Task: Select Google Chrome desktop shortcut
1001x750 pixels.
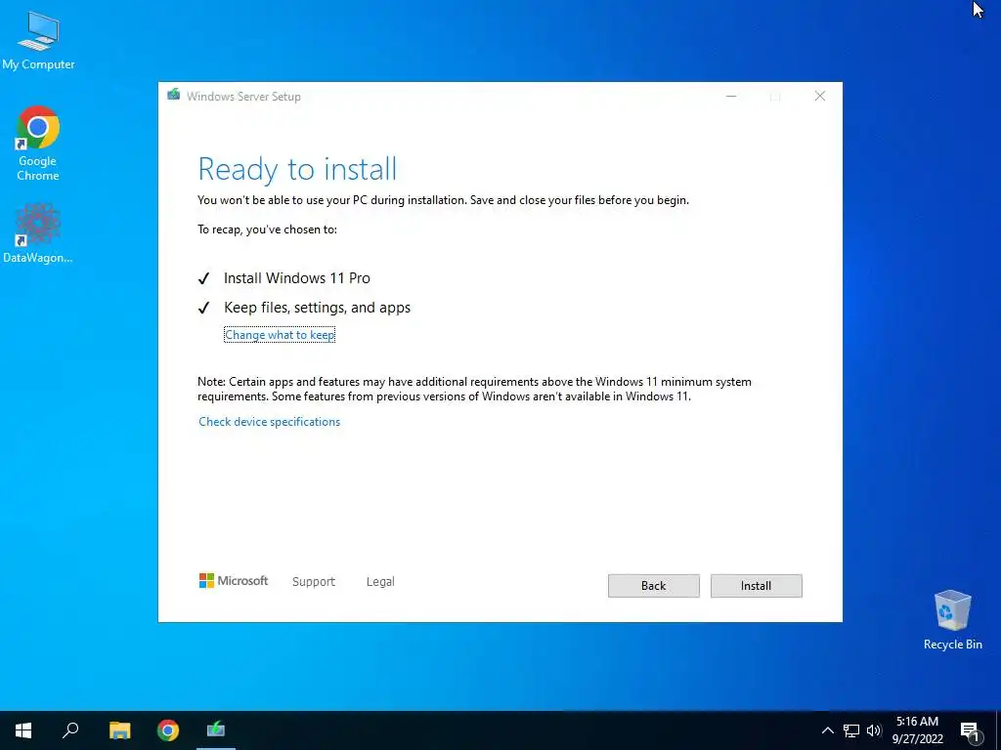Action: [38, 145]
